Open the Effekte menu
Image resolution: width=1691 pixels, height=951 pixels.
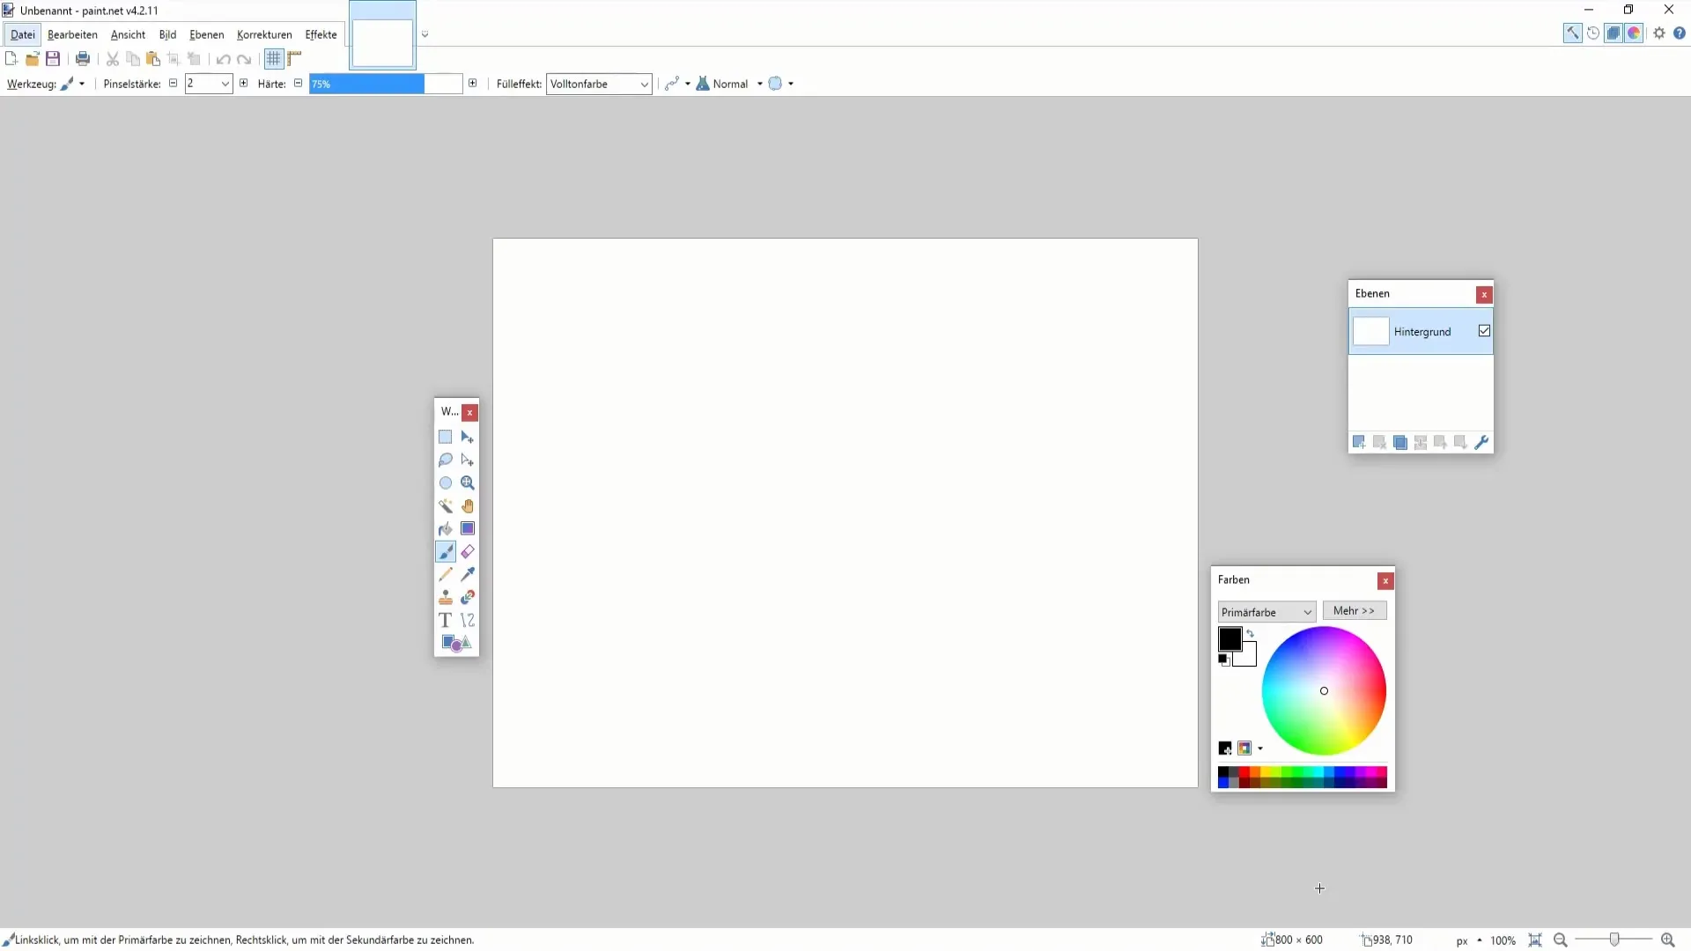click(x=321, y=33)
